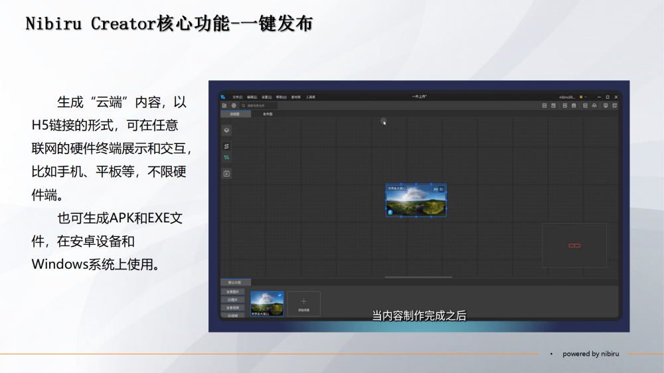
Task: Click the red viewport marker in minimap
Action: click(574, 246)
